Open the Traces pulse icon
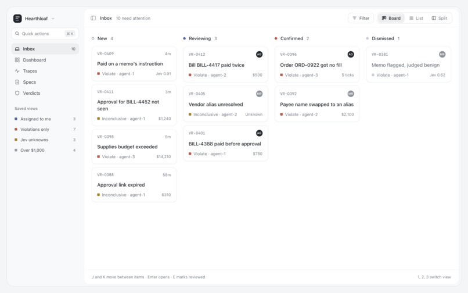 [x=17, y=71]
